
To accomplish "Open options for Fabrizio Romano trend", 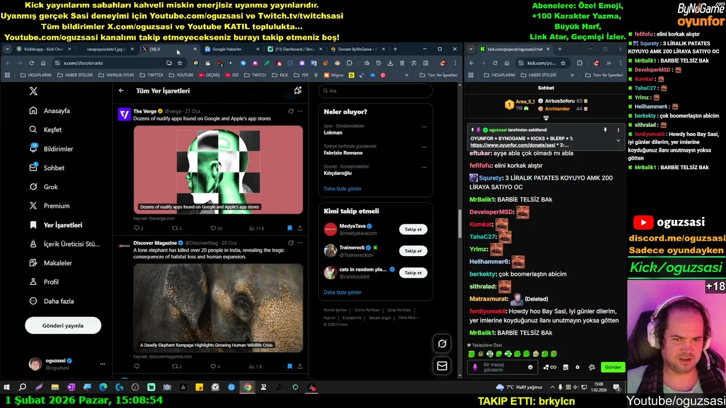I will point(424,147).
